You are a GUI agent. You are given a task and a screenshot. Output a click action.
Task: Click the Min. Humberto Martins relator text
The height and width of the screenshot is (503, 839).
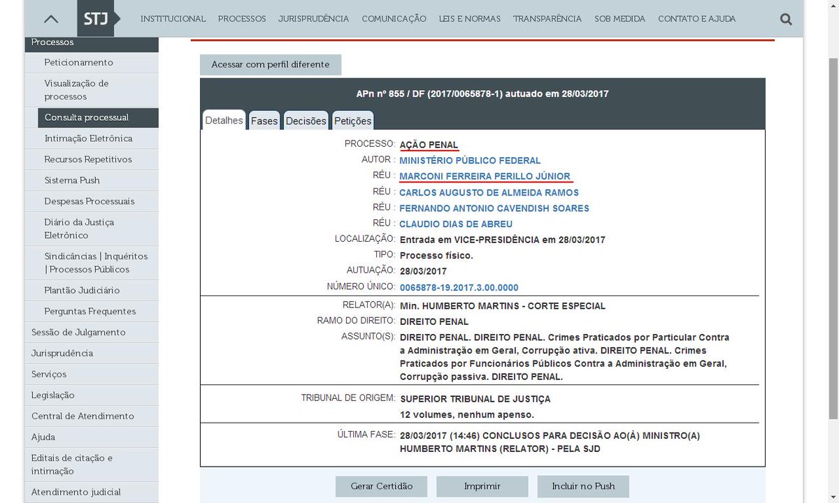pos(503,306)
